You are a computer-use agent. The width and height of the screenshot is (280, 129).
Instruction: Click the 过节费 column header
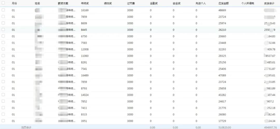click(131, 3)
